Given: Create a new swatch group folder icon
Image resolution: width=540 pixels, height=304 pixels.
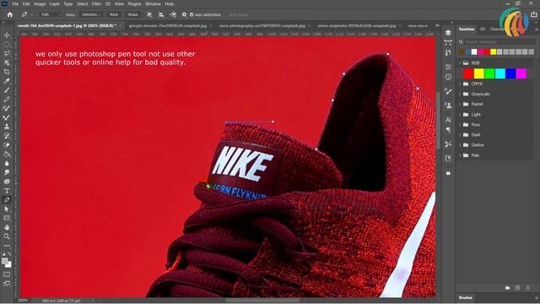Looking at the screenshot, I should 507,288.
